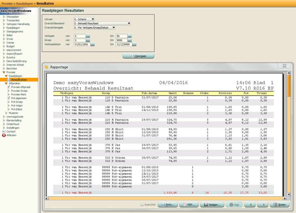Viewport: 296px width, 213px height.
Task: Open easyConnect in the sidebar
Action: [14, 50]
